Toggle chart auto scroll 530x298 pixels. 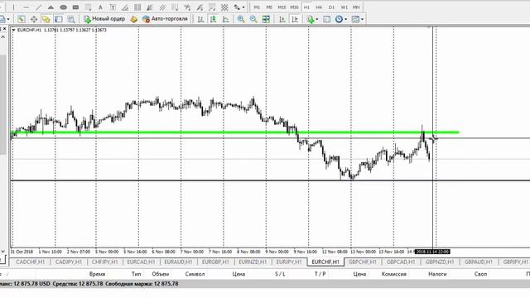tap(282, 19)
